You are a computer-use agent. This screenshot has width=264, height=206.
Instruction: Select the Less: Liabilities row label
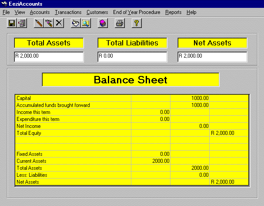(32, 175)
